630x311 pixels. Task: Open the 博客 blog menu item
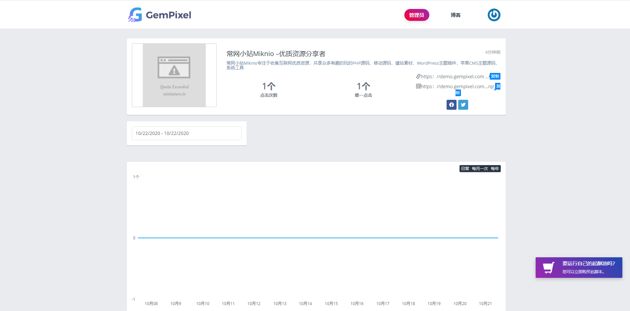click(x=456, y=15)
